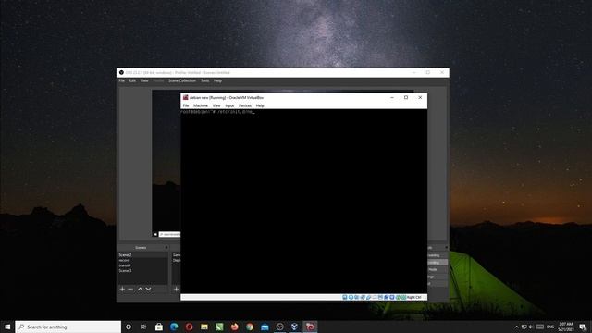Image resolution: width=592 pixels, height=333 pixels.
Task: Click ENG language indicator in tray
Action: 550,327
